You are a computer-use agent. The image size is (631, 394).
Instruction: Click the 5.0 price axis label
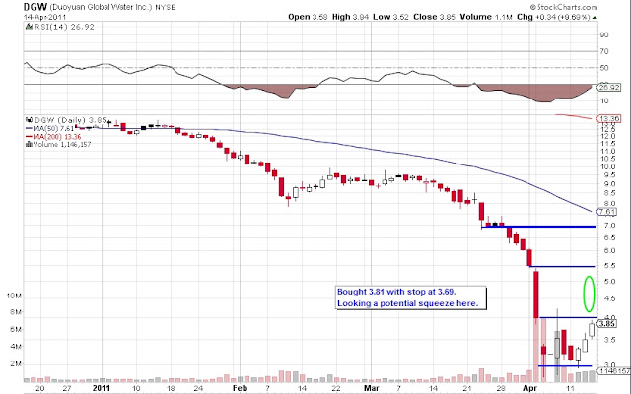(x=609, y=282)
